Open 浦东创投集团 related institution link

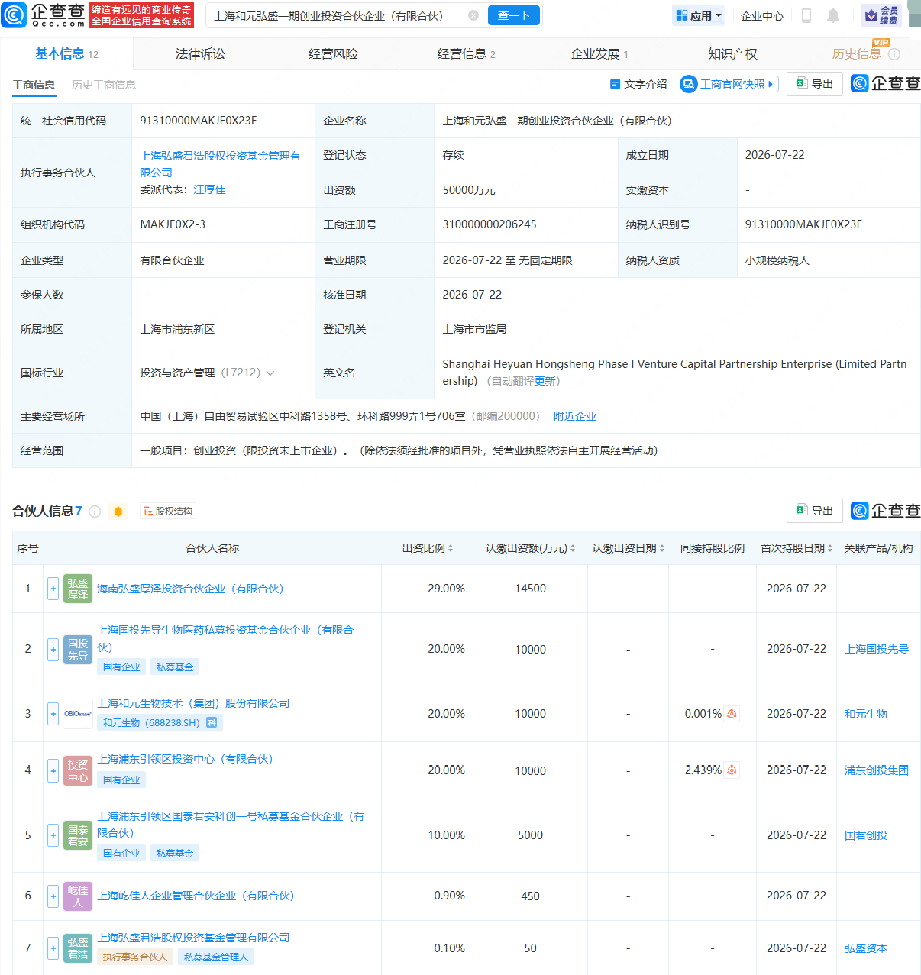877,770
